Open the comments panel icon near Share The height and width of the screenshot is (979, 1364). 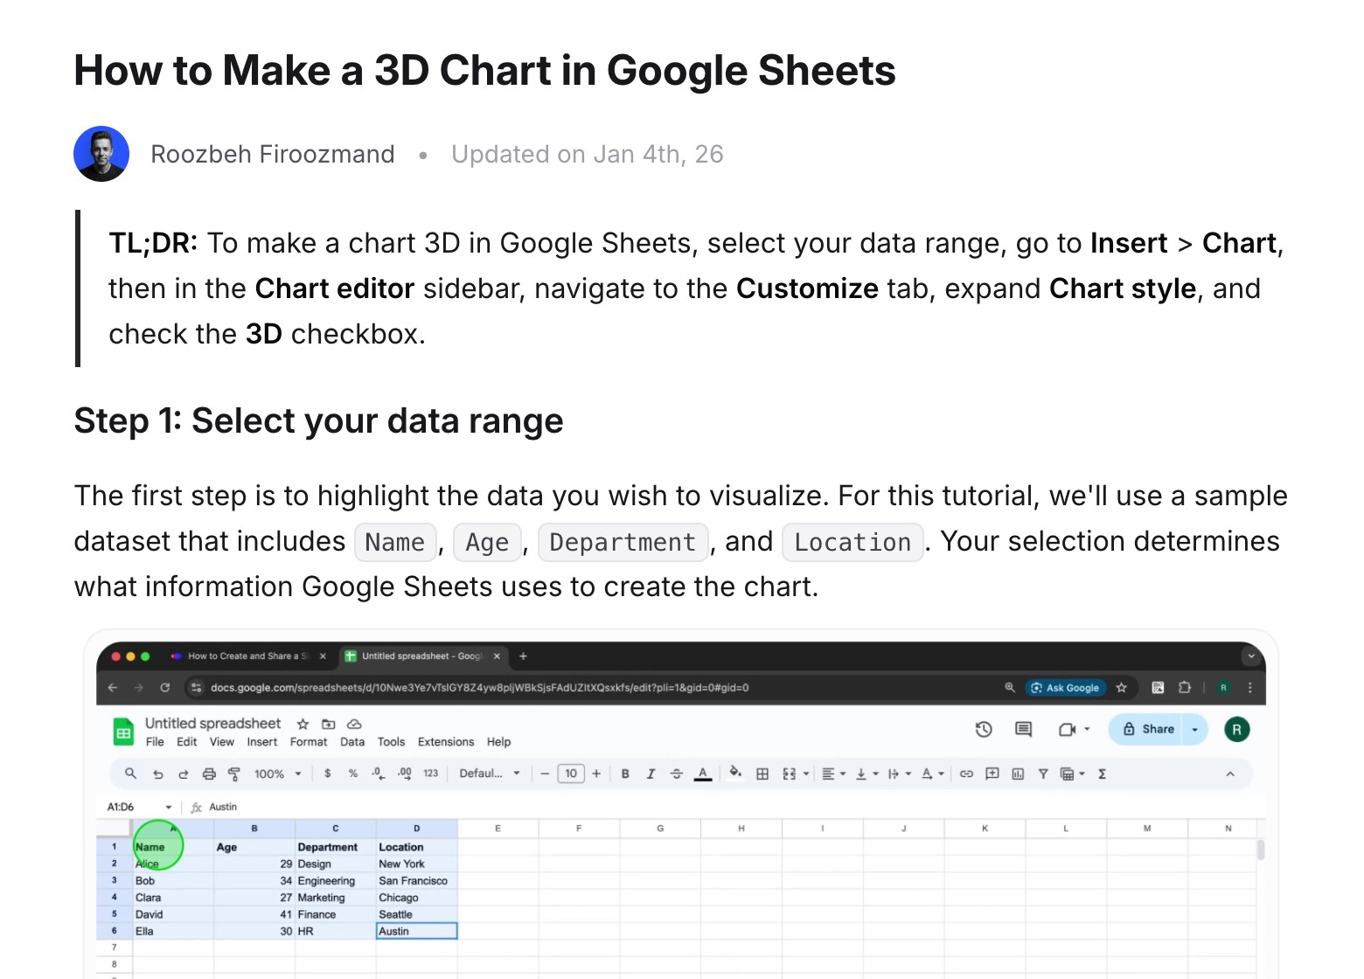point(1023,729)
